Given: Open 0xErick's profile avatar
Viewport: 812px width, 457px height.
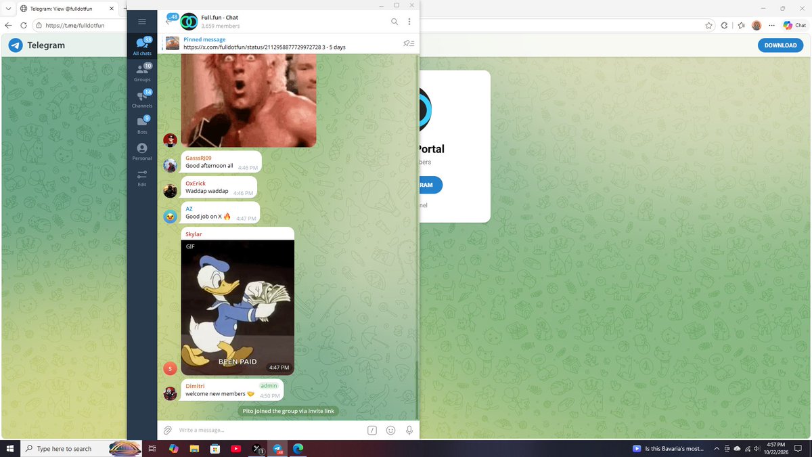Looking at the screenshot, I should [x=171, y=191].
